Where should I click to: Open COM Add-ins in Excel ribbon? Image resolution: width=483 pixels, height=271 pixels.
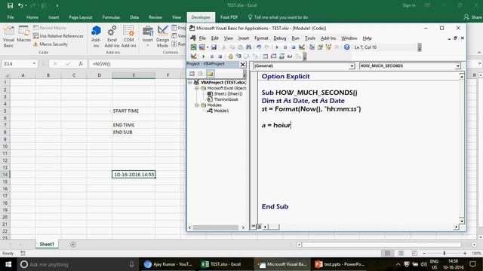point(128,37)
